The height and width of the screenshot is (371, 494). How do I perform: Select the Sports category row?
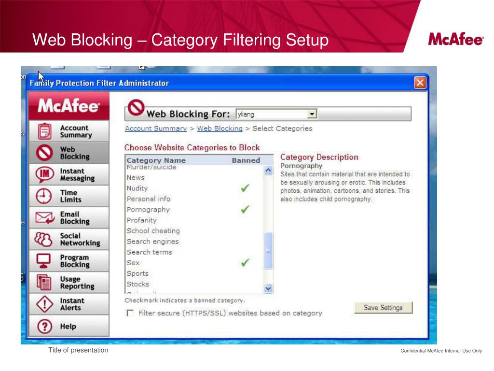(x=194, y=273)
